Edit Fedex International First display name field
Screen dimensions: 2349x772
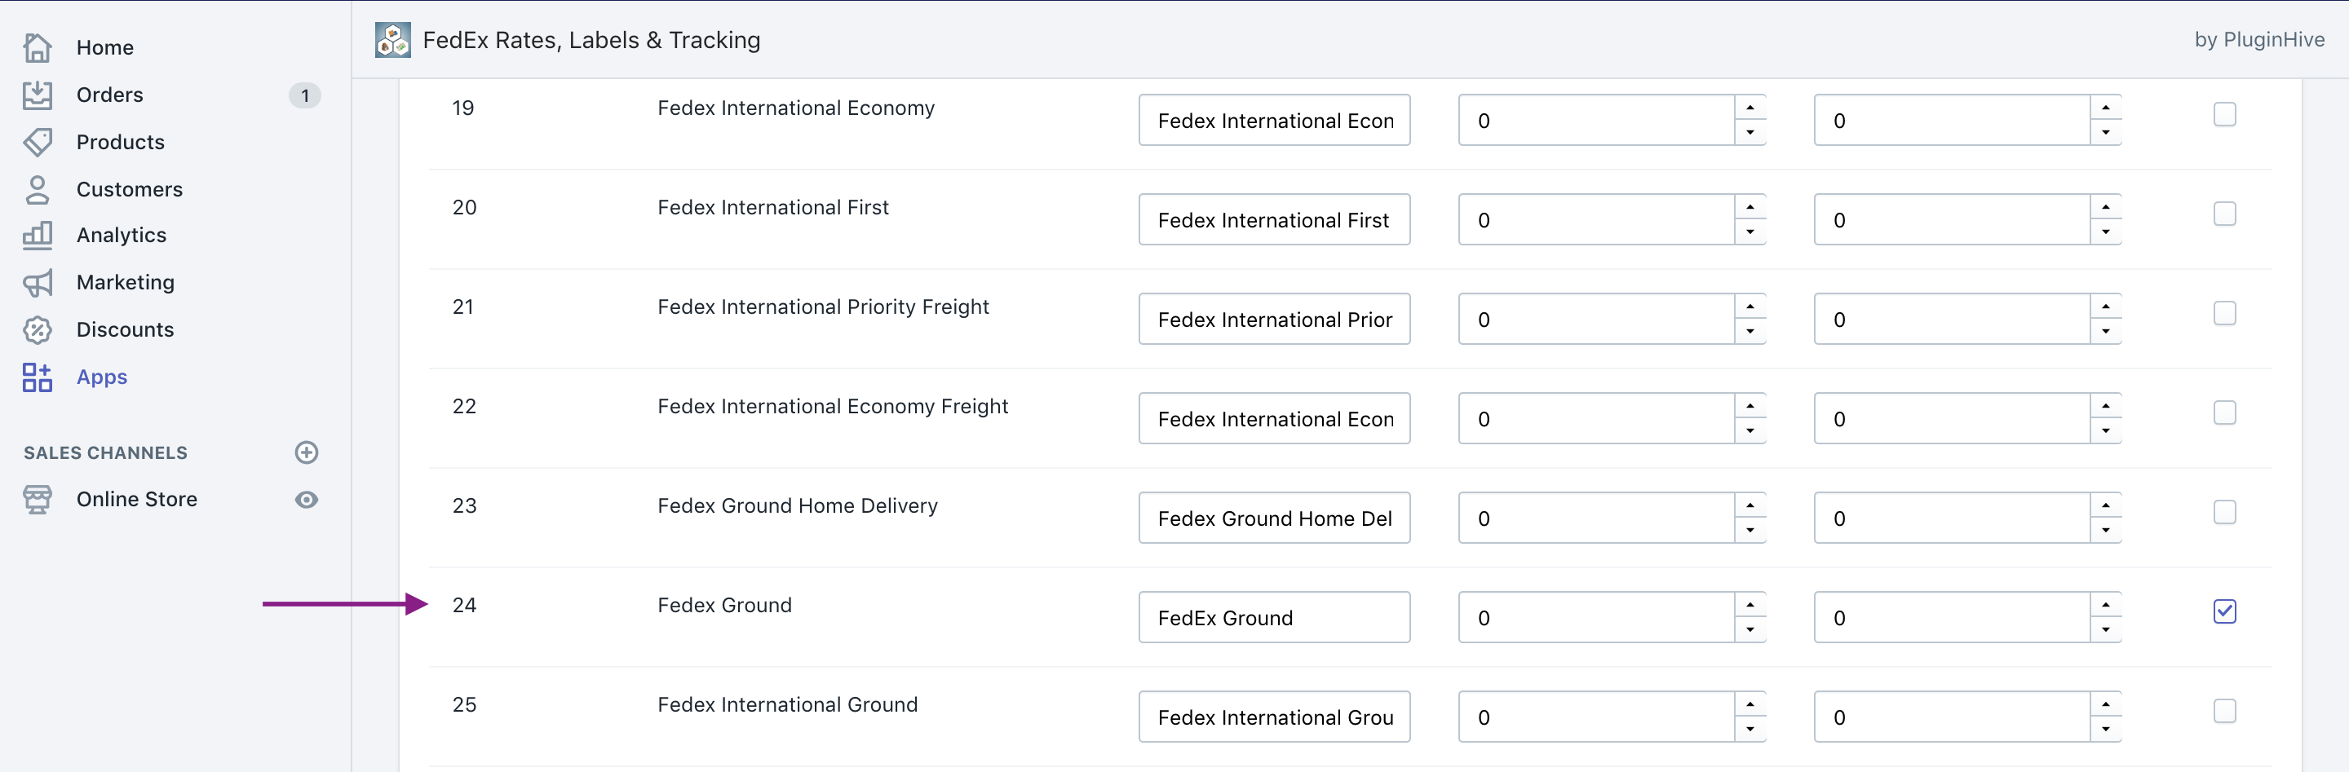coord(1274,219)
